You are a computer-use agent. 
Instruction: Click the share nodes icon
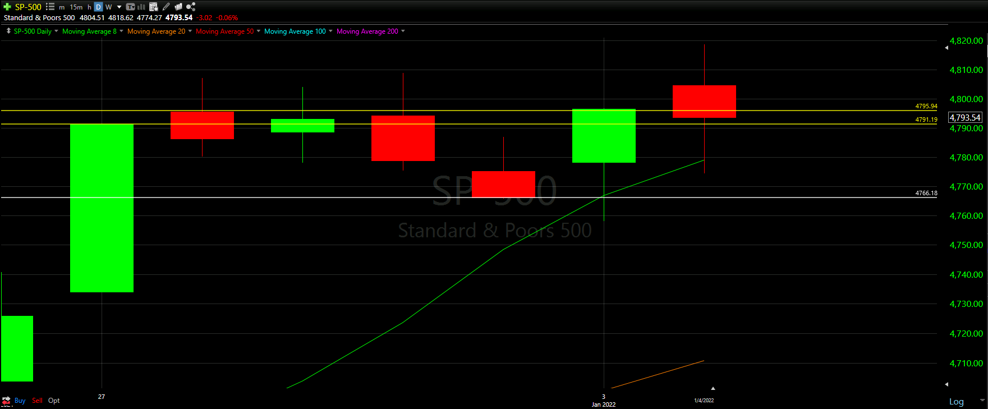pyautogui.click(x=191, y=7)
